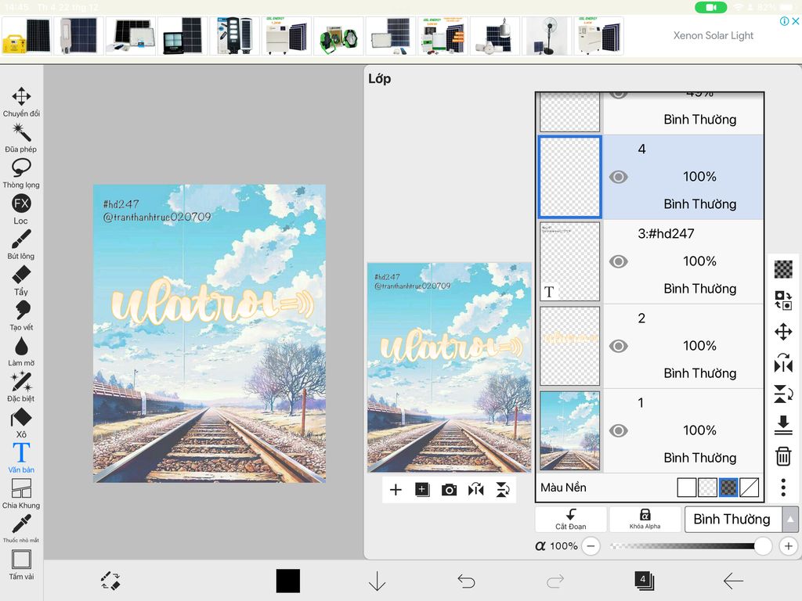Choose the dark checkered background swatch
This screenshot has height=601, width=802.
tap(728, 488)
